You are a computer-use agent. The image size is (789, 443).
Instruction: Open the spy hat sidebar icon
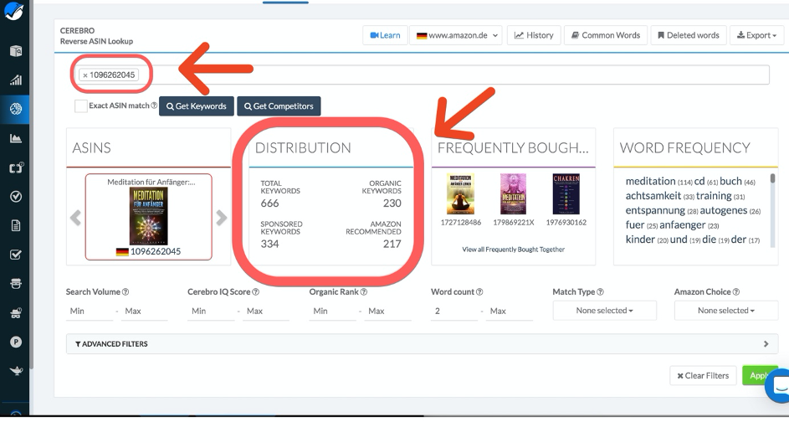(16, 283)
